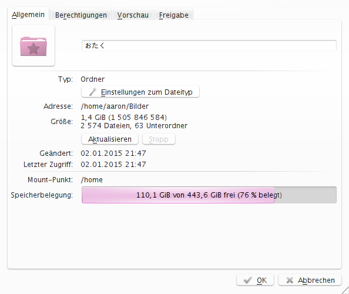Switch to the Allgemein tab

click(28, 15)
